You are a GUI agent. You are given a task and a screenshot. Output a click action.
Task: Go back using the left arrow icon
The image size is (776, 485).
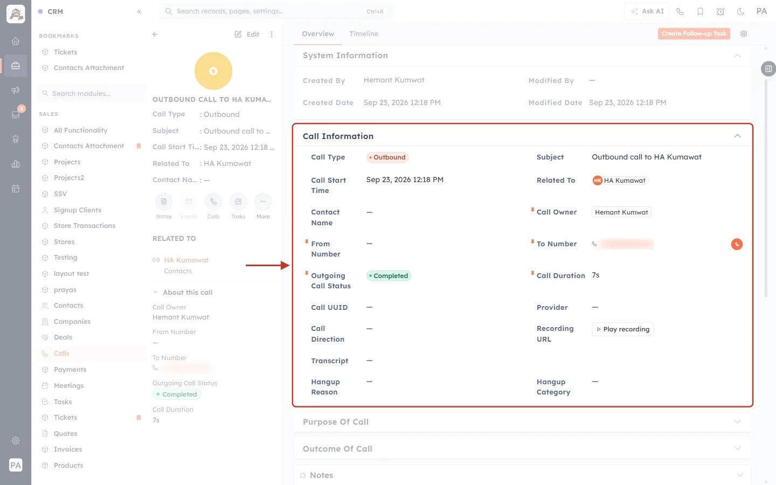pyautogui.click(x=155, y=34)
